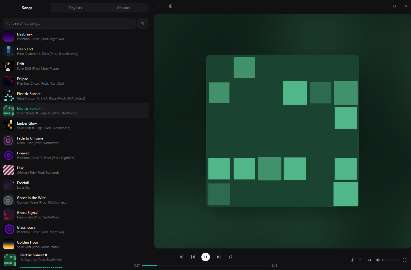The width and height of the screenshot is (411, 270).
Task: Skip to the next track
Action: click(218, 257)
